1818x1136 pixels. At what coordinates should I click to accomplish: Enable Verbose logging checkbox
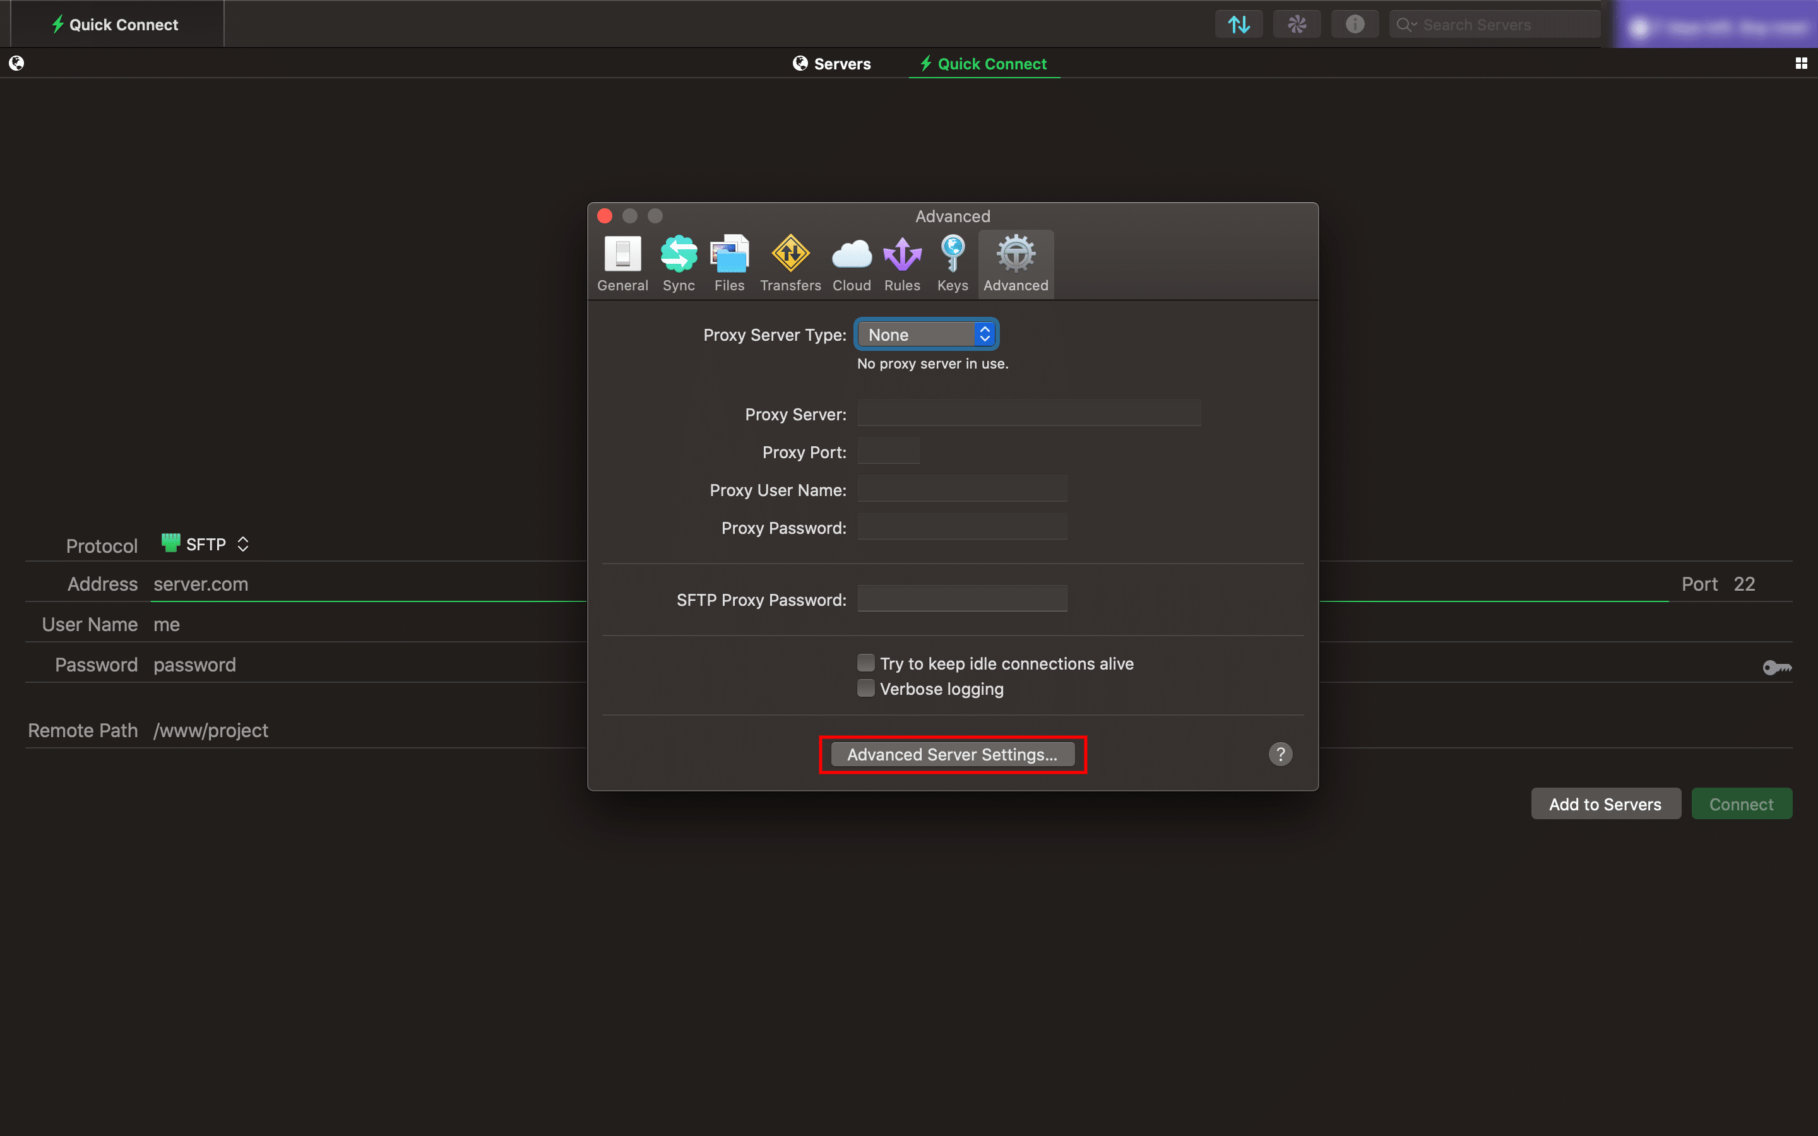tap(865, 688)
